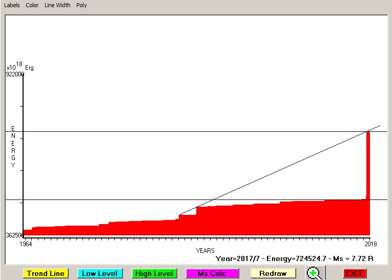This screenshot has width=392, height=280.
Task: Open the Line Width menu
Action: click(x=57, y=5)
